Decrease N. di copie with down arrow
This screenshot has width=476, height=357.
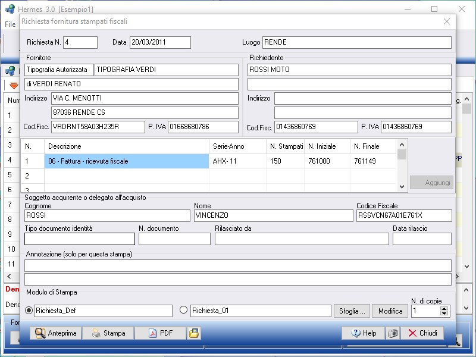pos(444,314)
